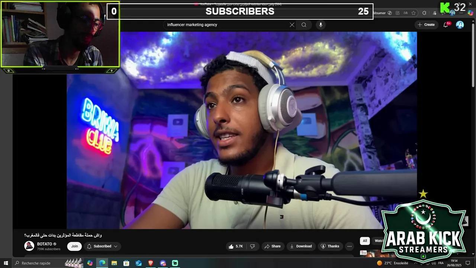Switch to Microsoft Edge in the taskbar
Viewport: 476px width, 268px height.
click(102, 263)
